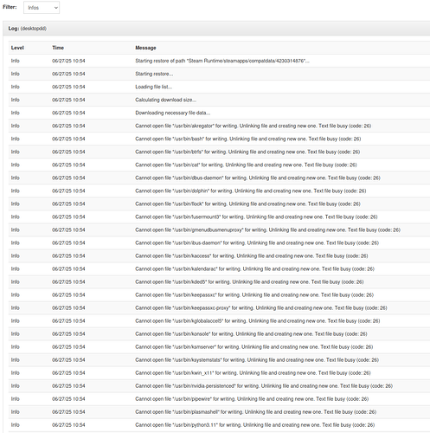
Task: Click the /usr/bin/python3.11 log message
Action: (x=254, y=425)
